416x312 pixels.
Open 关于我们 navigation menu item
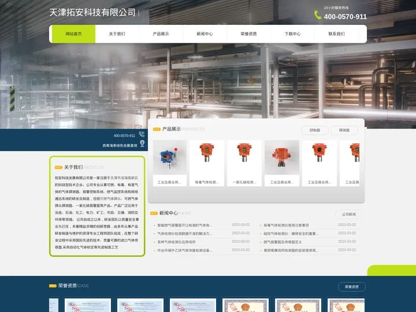tap(117, 34)
